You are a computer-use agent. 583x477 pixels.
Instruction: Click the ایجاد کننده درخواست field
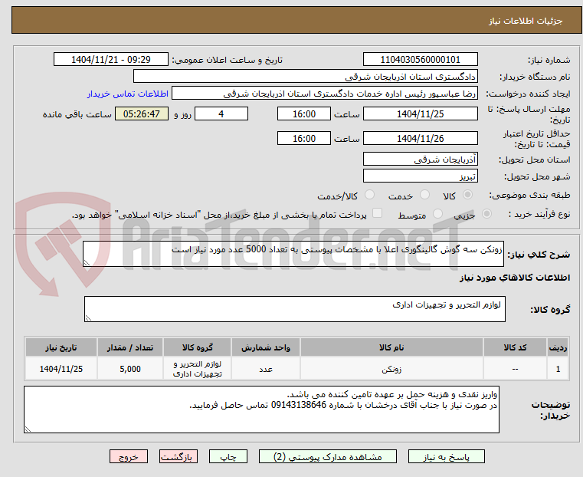coord(325,94)
